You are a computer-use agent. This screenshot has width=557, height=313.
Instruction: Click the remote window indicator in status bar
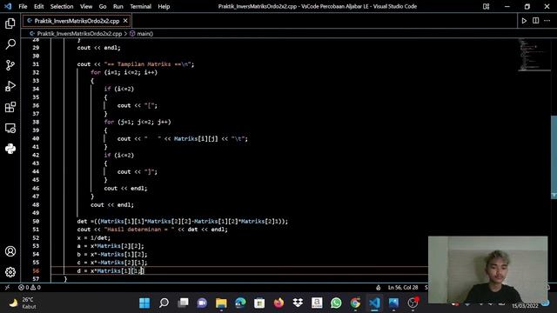[x=7, y=288]
